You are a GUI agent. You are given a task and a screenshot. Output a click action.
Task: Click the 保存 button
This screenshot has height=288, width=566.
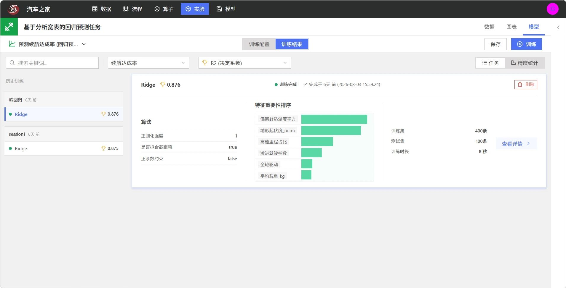(x=495, y=44)
